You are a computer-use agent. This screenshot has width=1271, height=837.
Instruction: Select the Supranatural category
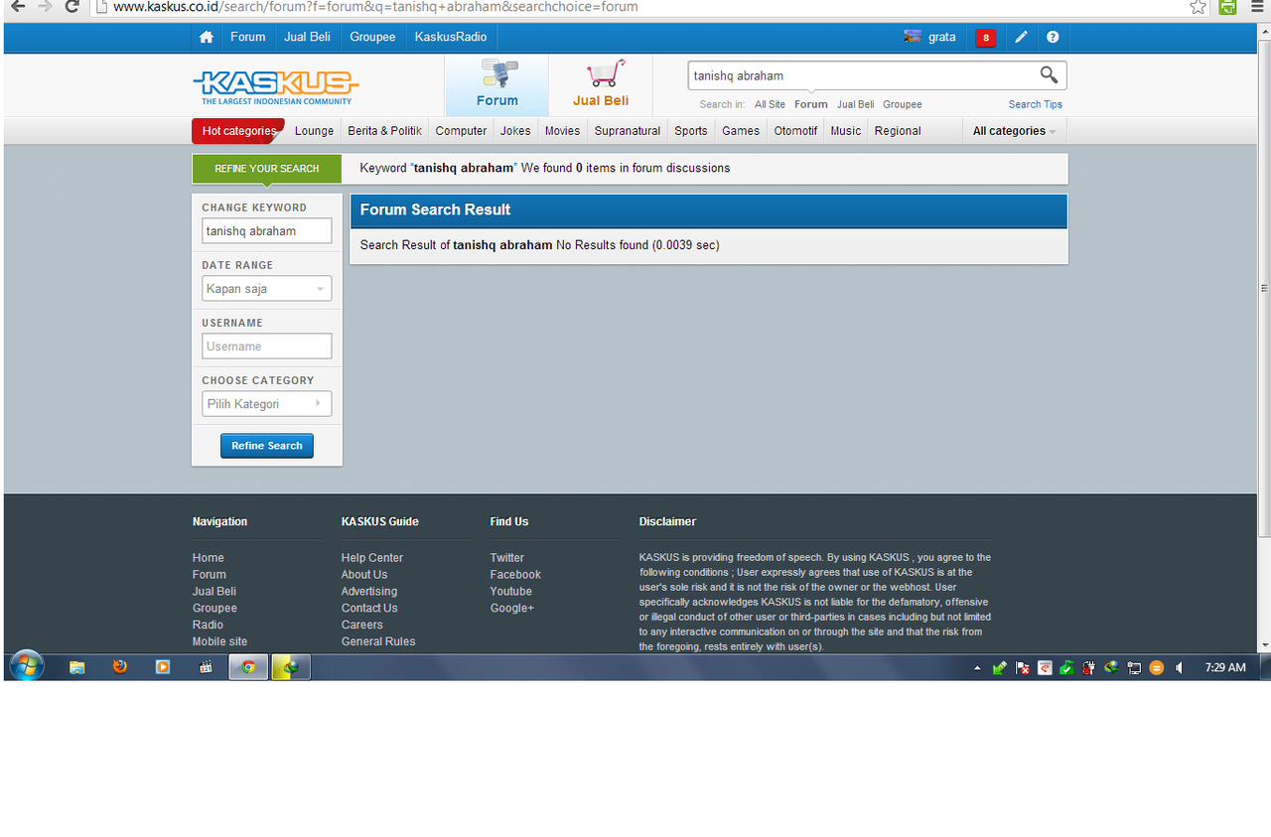[628, 131]
